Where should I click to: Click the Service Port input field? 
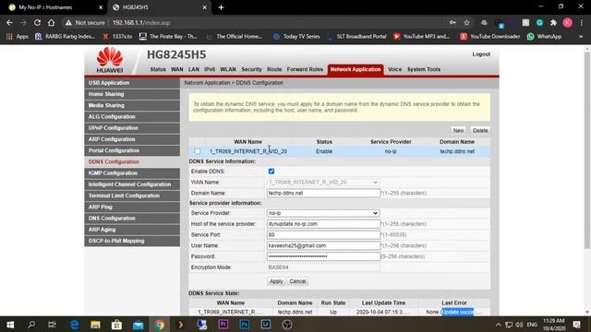(323, 235)
